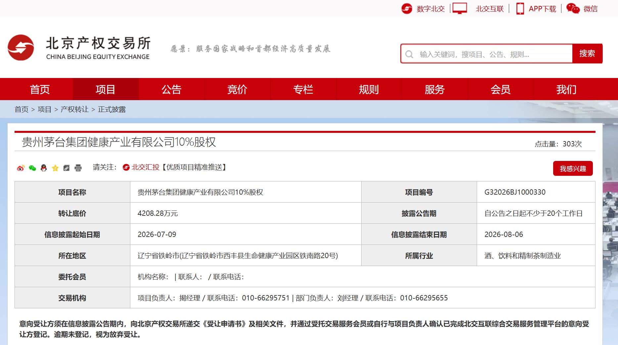Image resolution: width=618 pixels, height=345 pixels.
Task: Click the 所在地区 label cell
Action: click(72, 255)
